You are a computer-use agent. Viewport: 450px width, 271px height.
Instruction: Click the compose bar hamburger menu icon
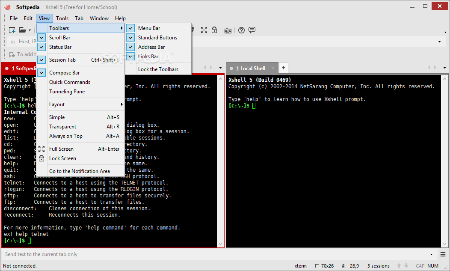443,254
